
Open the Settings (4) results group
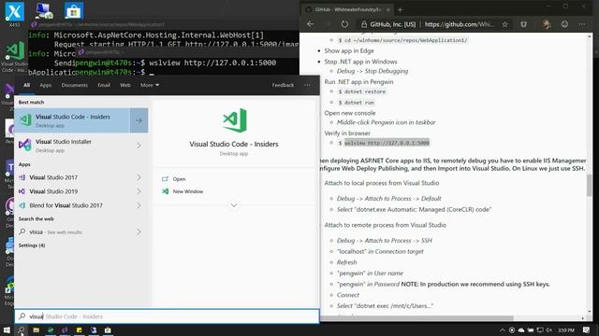click(x=32, y=245)
